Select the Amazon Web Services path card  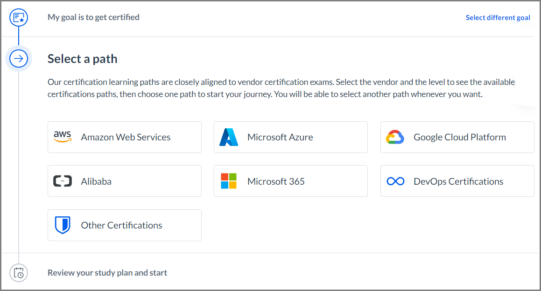tap(125, 137)
